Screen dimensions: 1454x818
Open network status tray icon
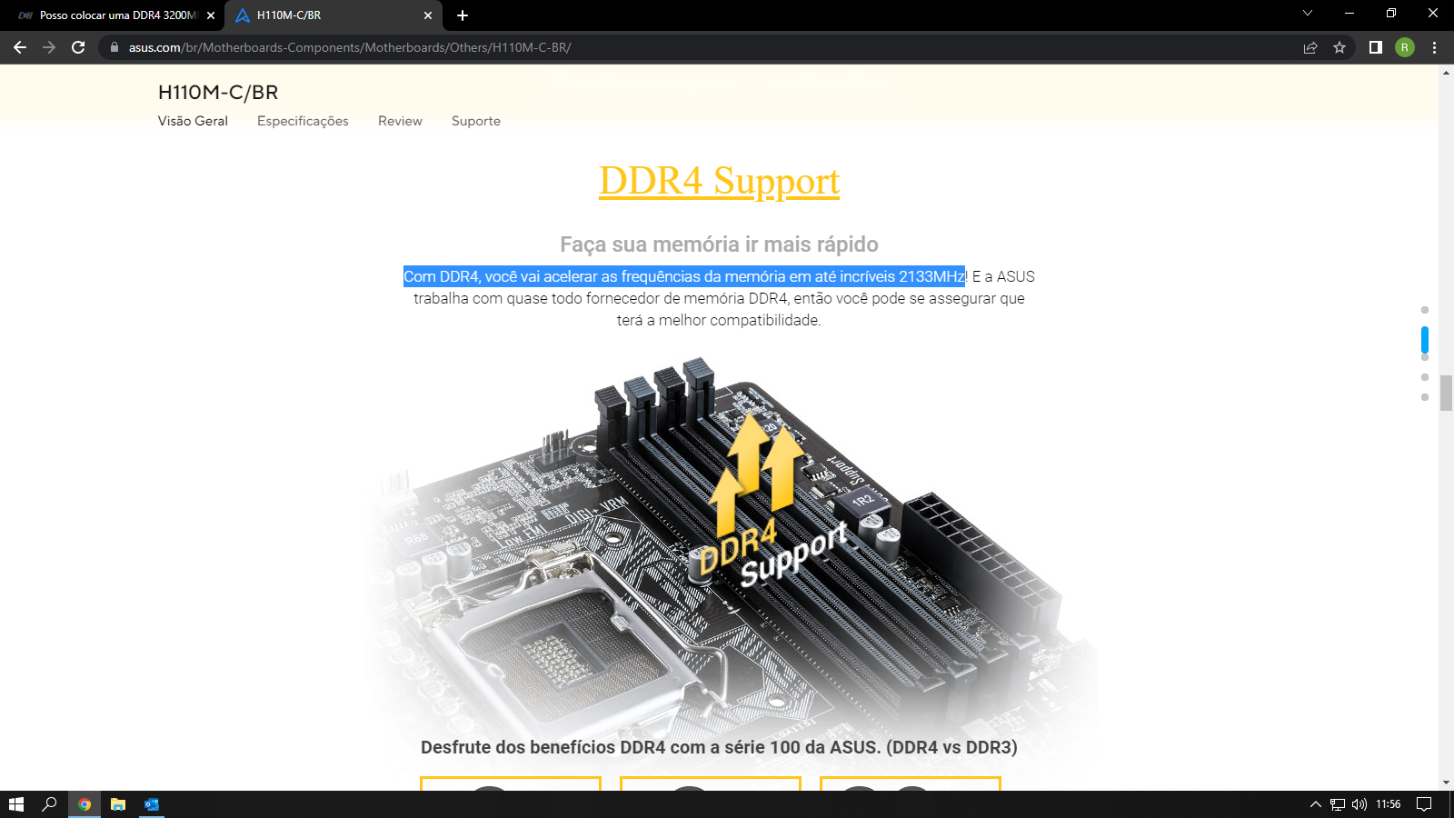1338,804
